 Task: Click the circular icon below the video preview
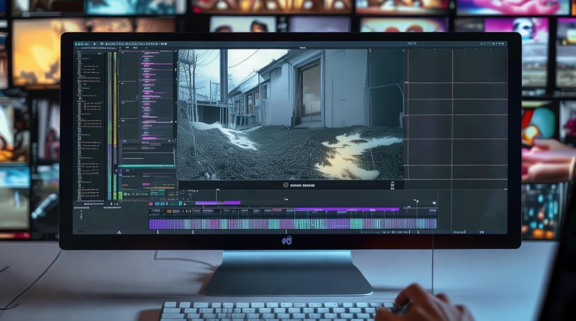(285, 185)
